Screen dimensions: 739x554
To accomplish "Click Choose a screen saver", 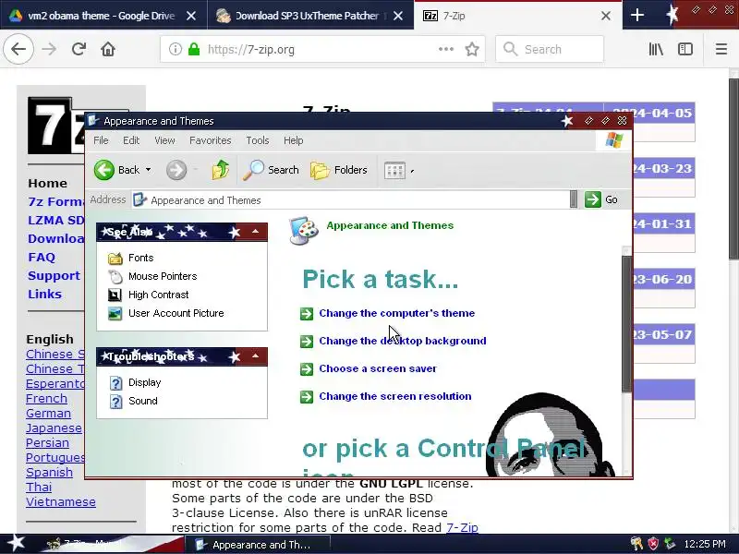I will pos(378,368).
